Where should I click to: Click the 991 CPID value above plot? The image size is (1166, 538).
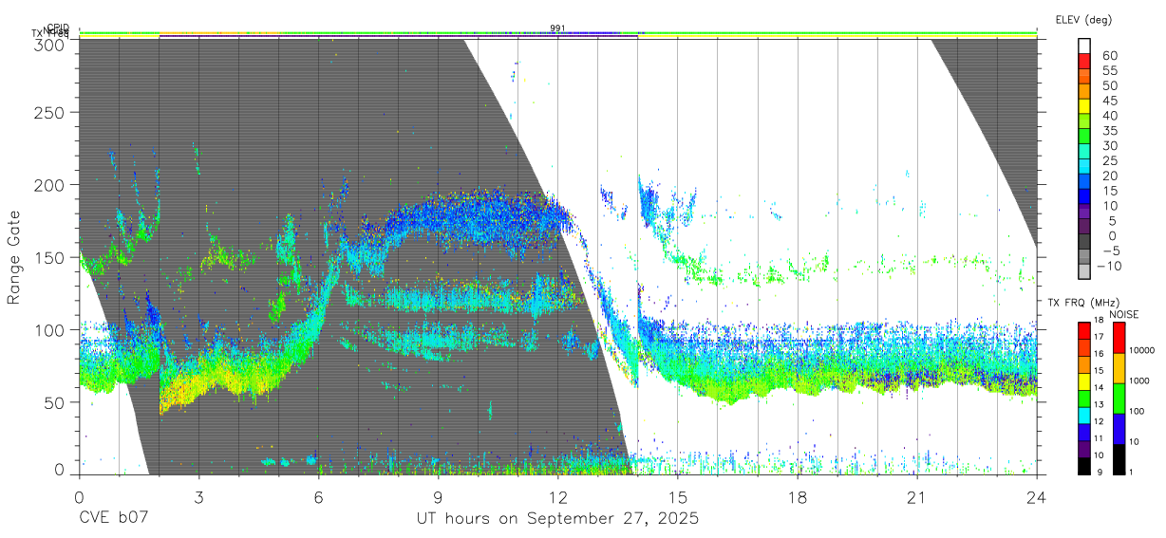pyautogui.click(x=557, y=28)
